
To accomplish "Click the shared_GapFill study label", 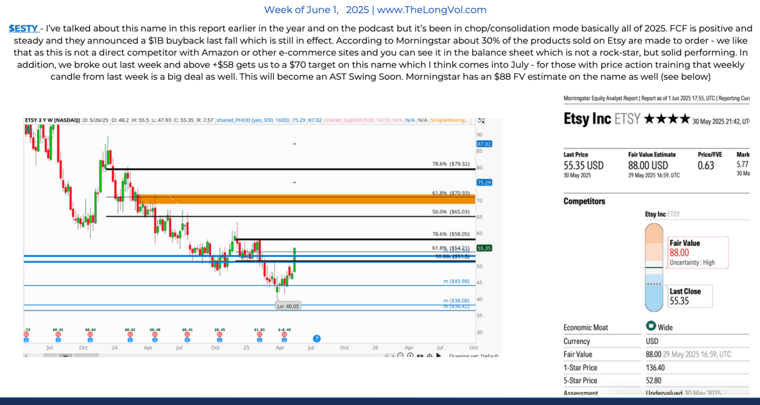I will pos(357,120).
